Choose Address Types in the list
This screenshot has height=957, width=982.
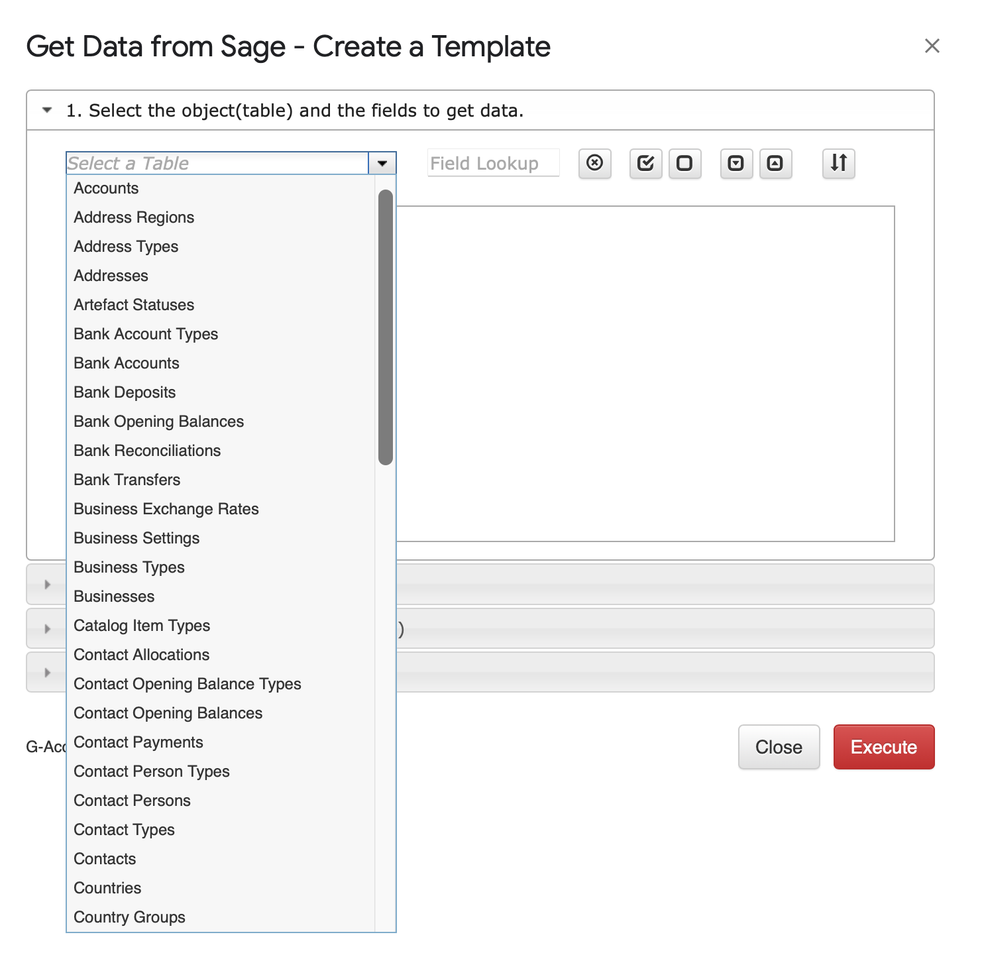pos(221,247)
